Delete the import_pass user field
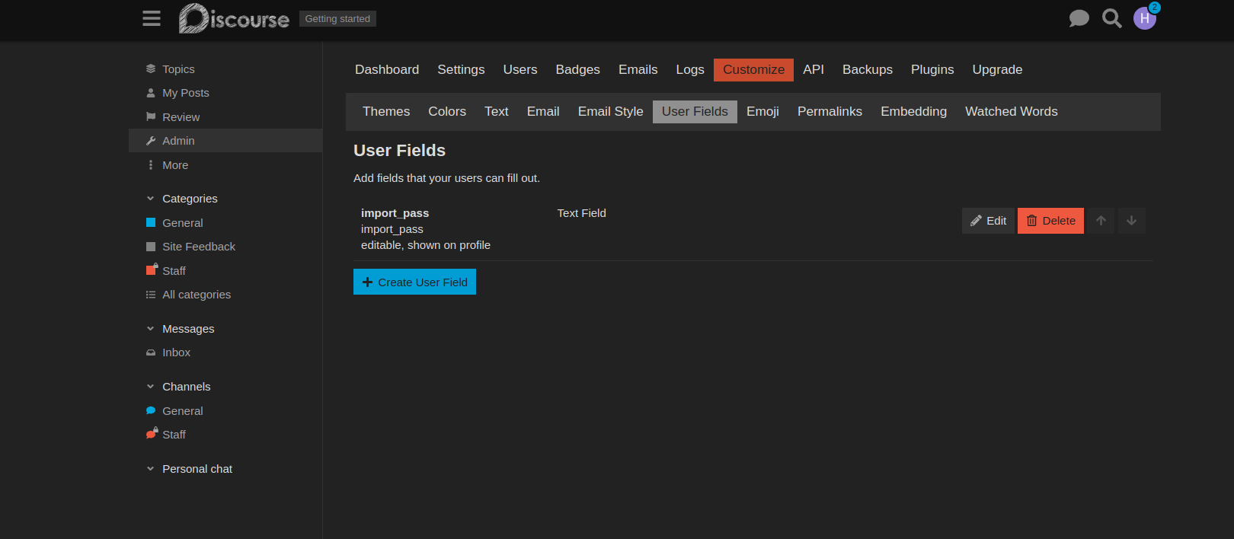1234x539 pixels. pos(1050,221)
